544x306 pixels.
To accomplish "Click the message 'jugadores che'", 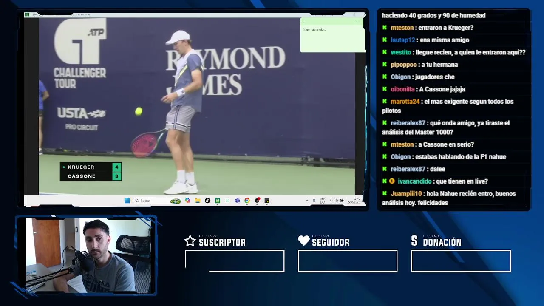I will click(x=435, y=77).
